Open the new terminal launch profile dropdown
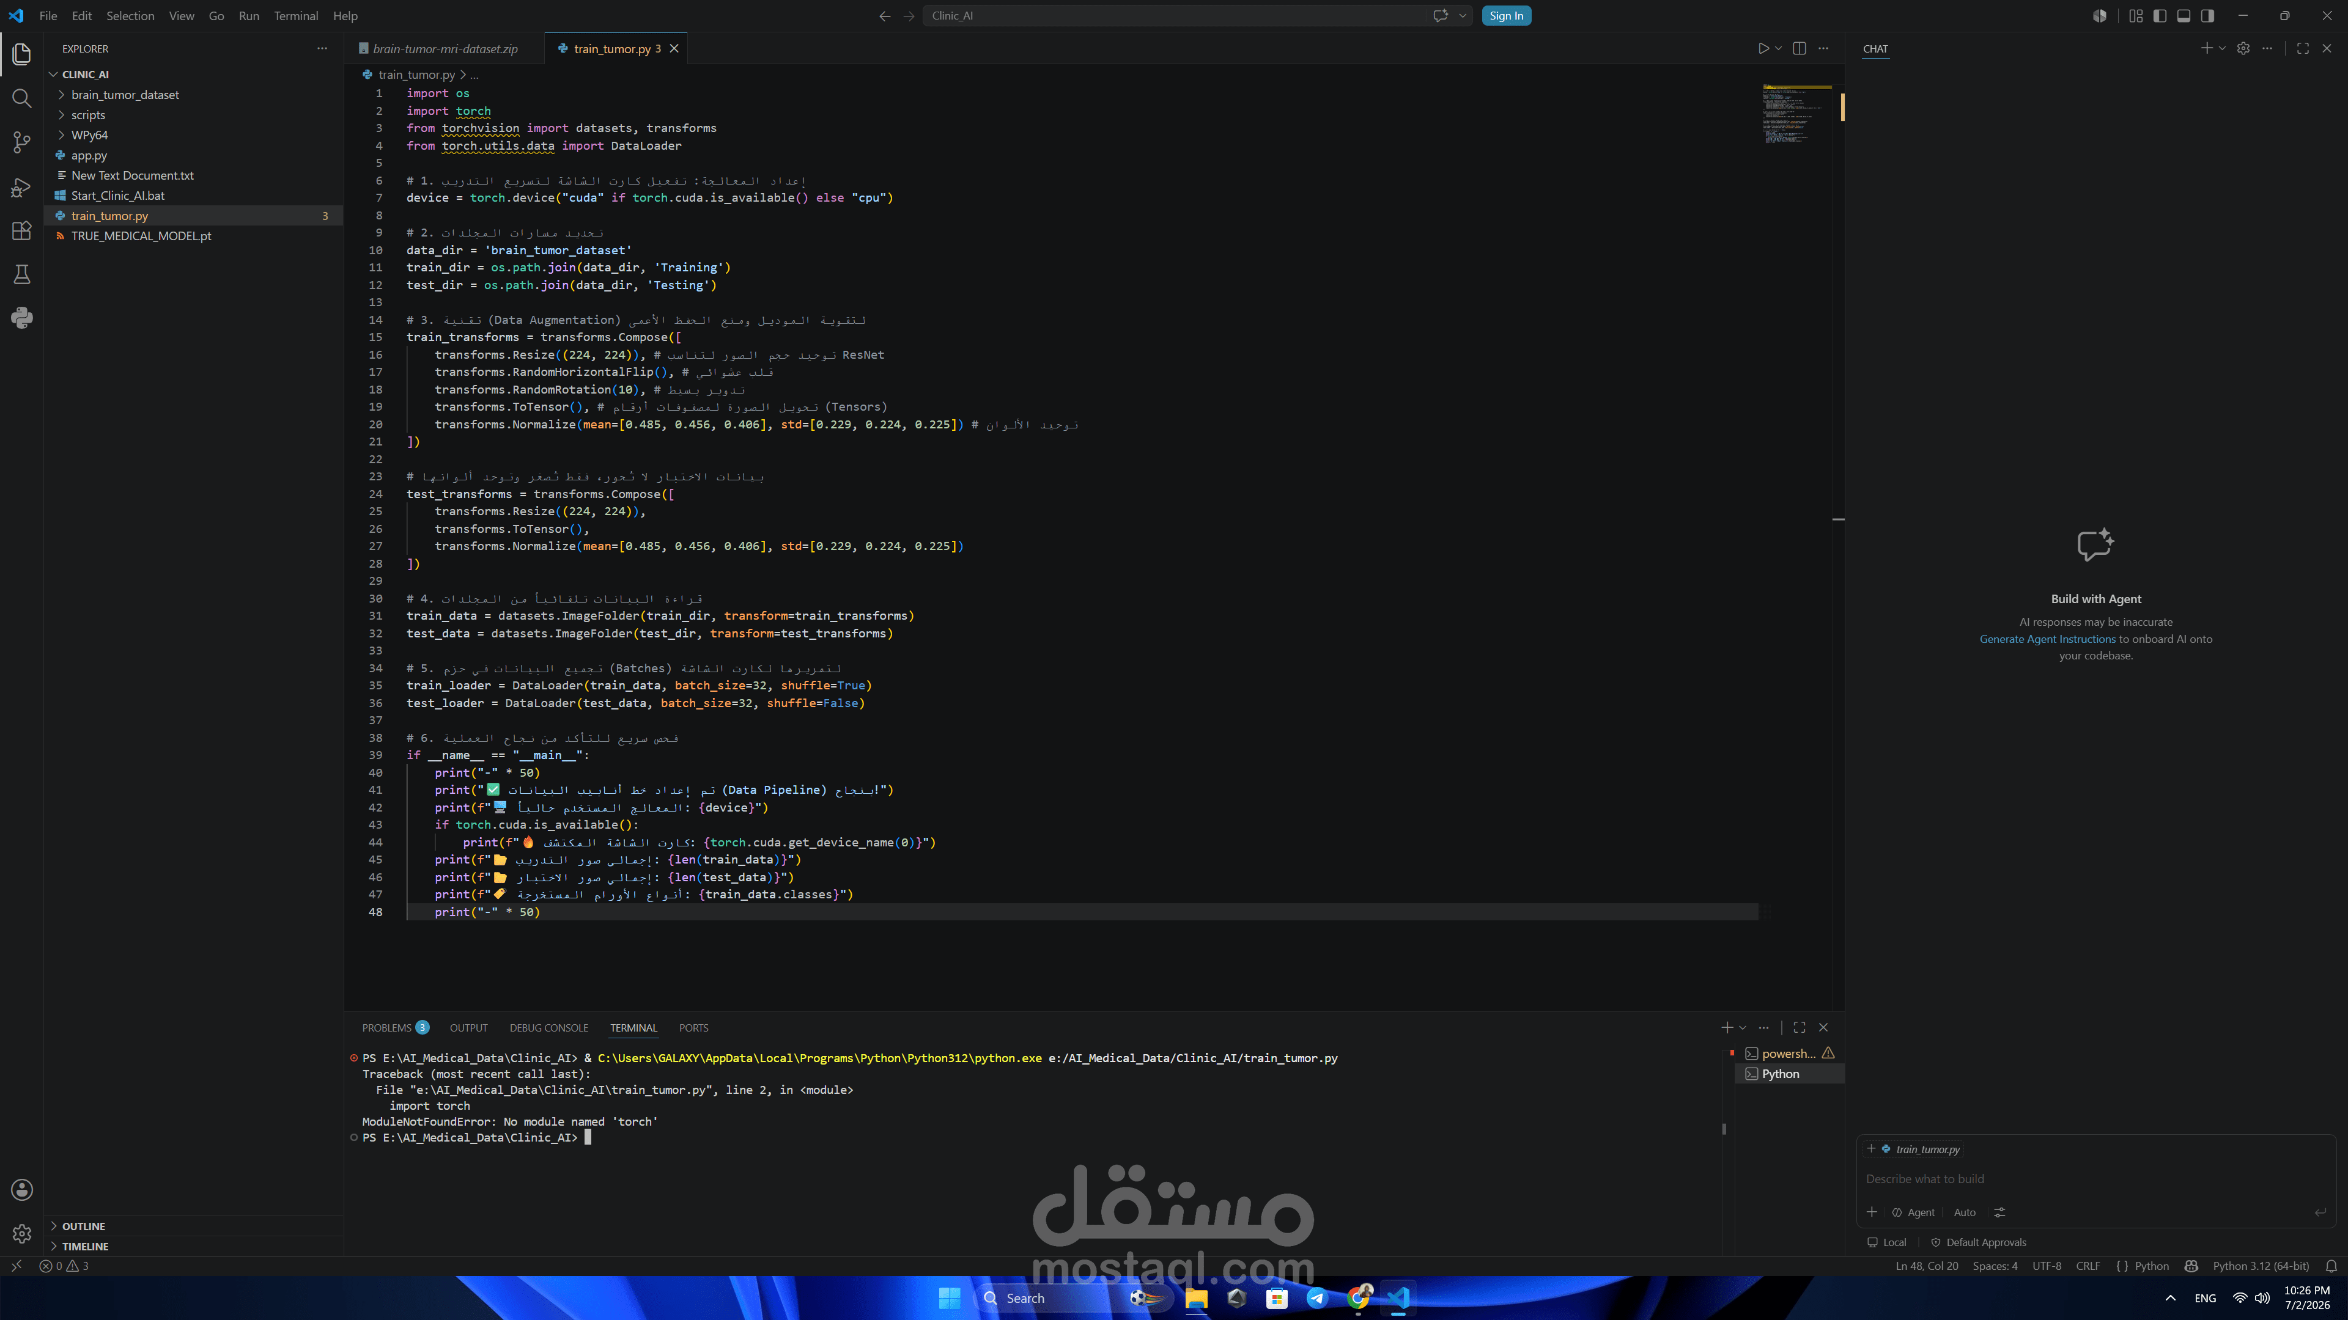The image size is (2348, 1320). 1743,1027
